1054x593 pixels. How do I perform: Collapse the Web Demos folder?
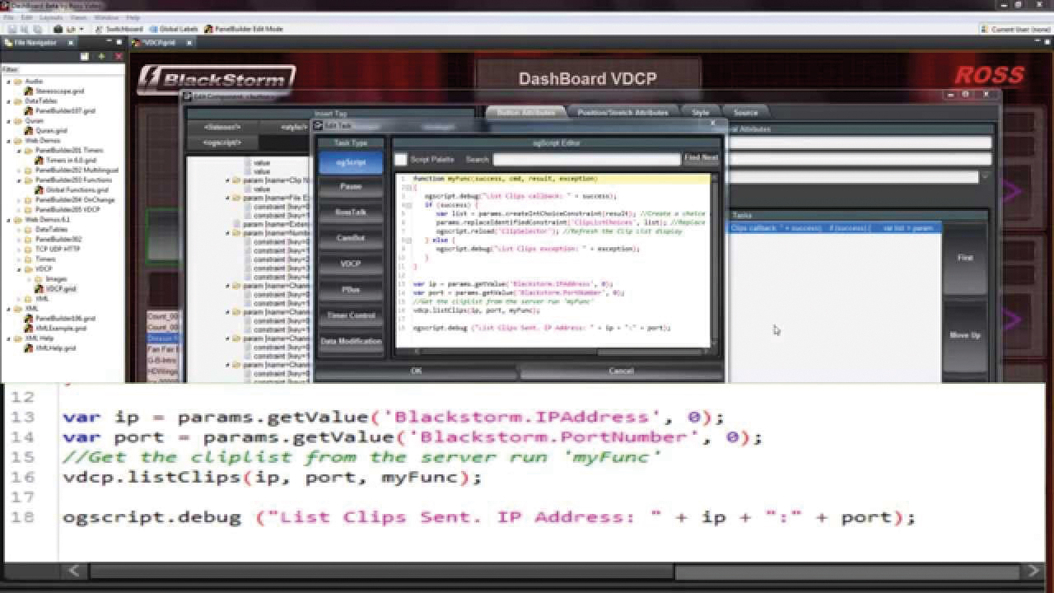(x=9, y=141)
